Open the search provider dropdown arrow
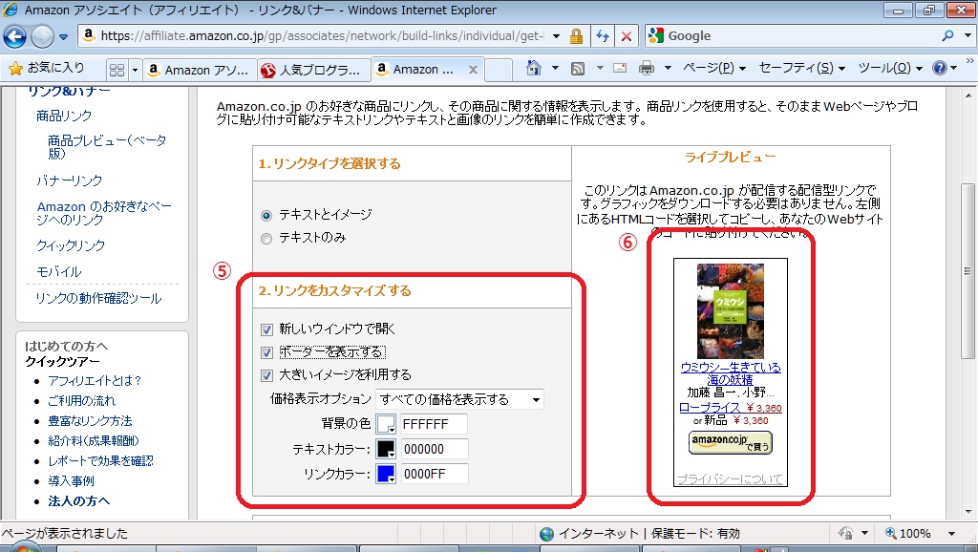Viewport: 978px width, 552px height. click(x=968, y=36)
